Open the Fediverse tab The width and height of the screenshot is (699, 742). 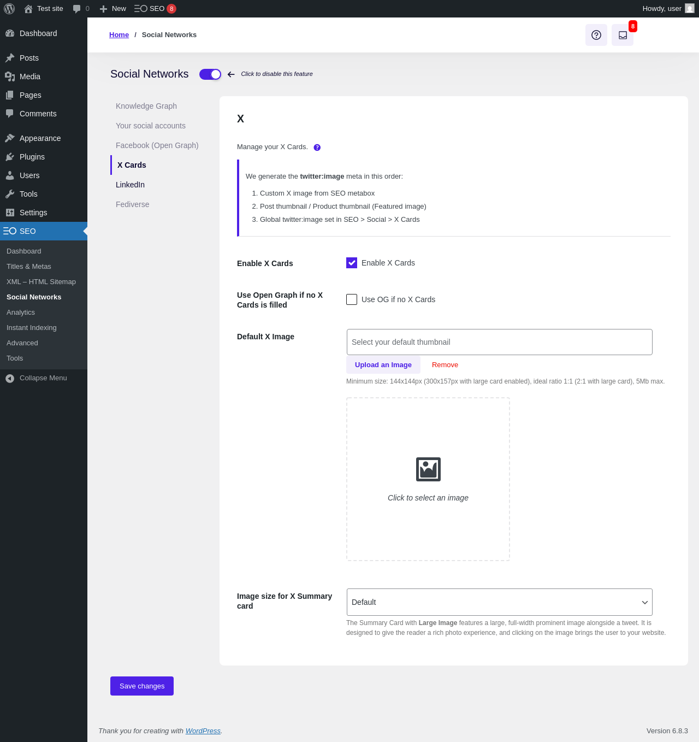click(x=132, y=204)
